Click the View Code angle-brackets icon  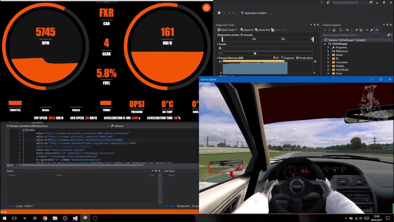367,30
